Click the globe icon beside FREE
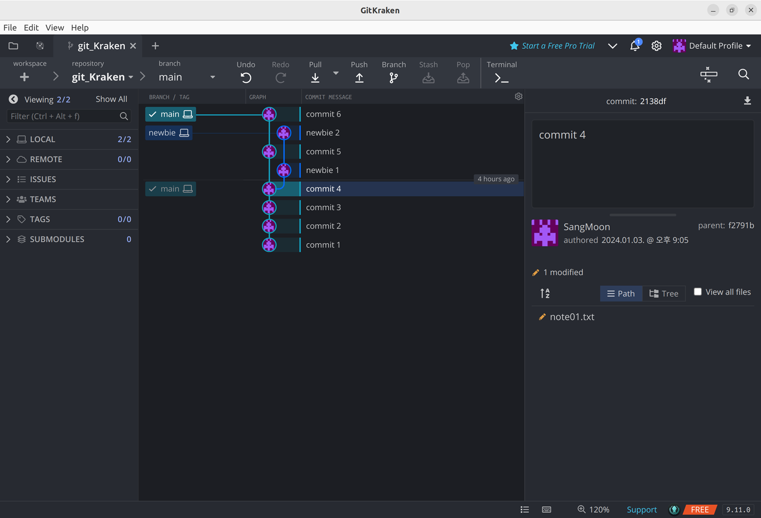Viewport: 761px width, 518px height. tap(674, 510)
